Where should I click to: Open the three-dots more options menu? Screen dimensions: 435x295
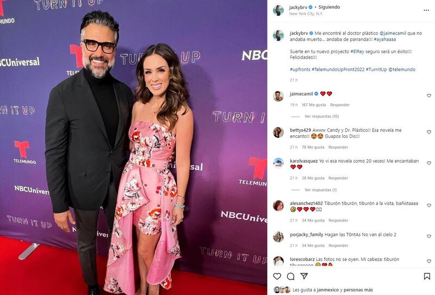pos(426,10)
